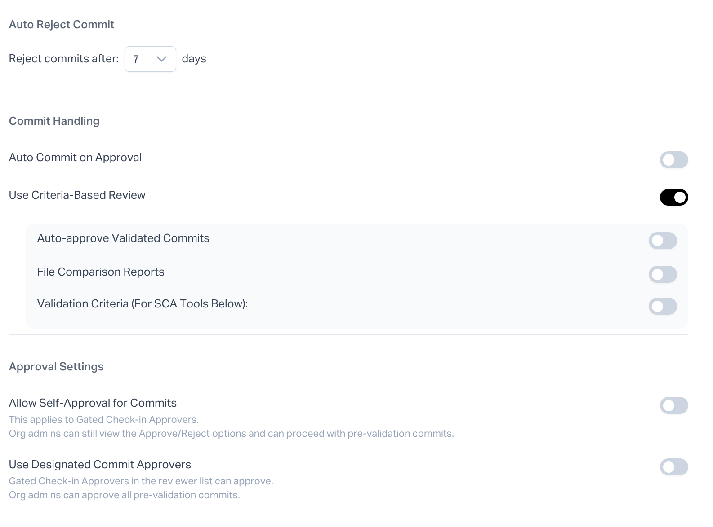This screenshot has width=713, height=527.
Task: Click the Use Criteria-Based Review label text
Action: 77,195
